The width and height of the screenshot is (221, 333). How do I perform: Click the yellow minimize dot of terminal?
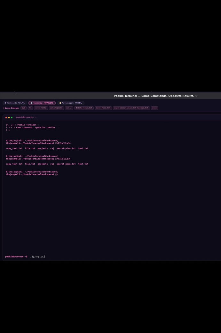click(x=9, y=117)
